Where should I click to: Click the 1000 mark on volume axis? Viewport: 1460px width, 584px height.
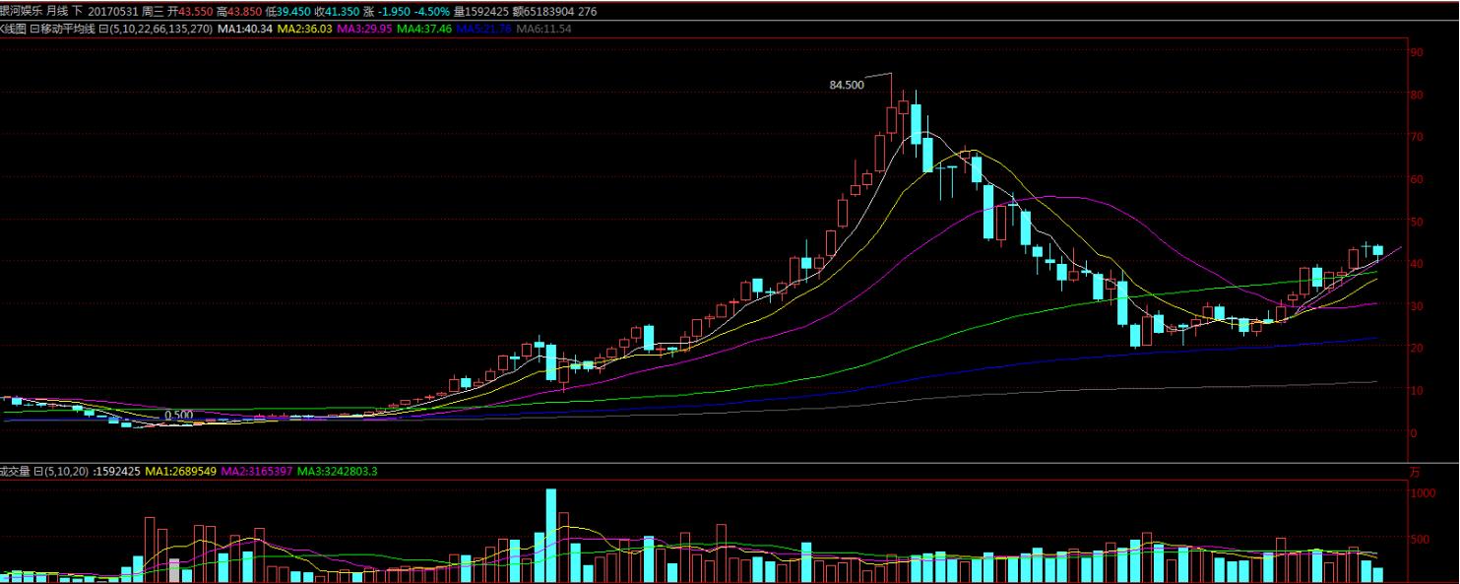(1423, 492)
